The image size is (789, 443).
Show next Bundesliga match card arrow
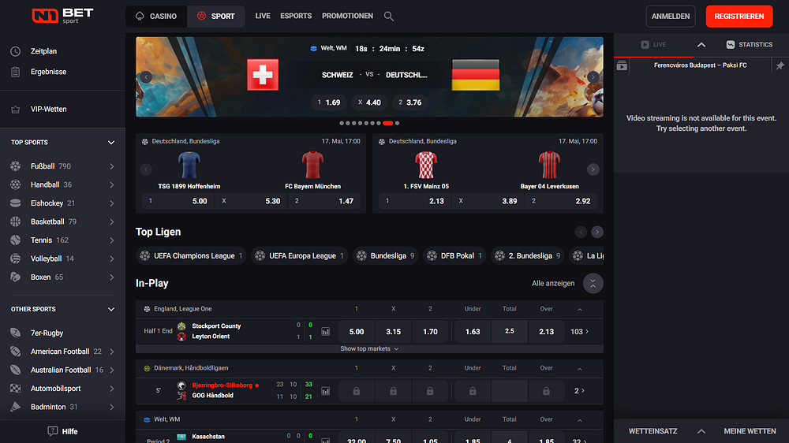[593, 169]
